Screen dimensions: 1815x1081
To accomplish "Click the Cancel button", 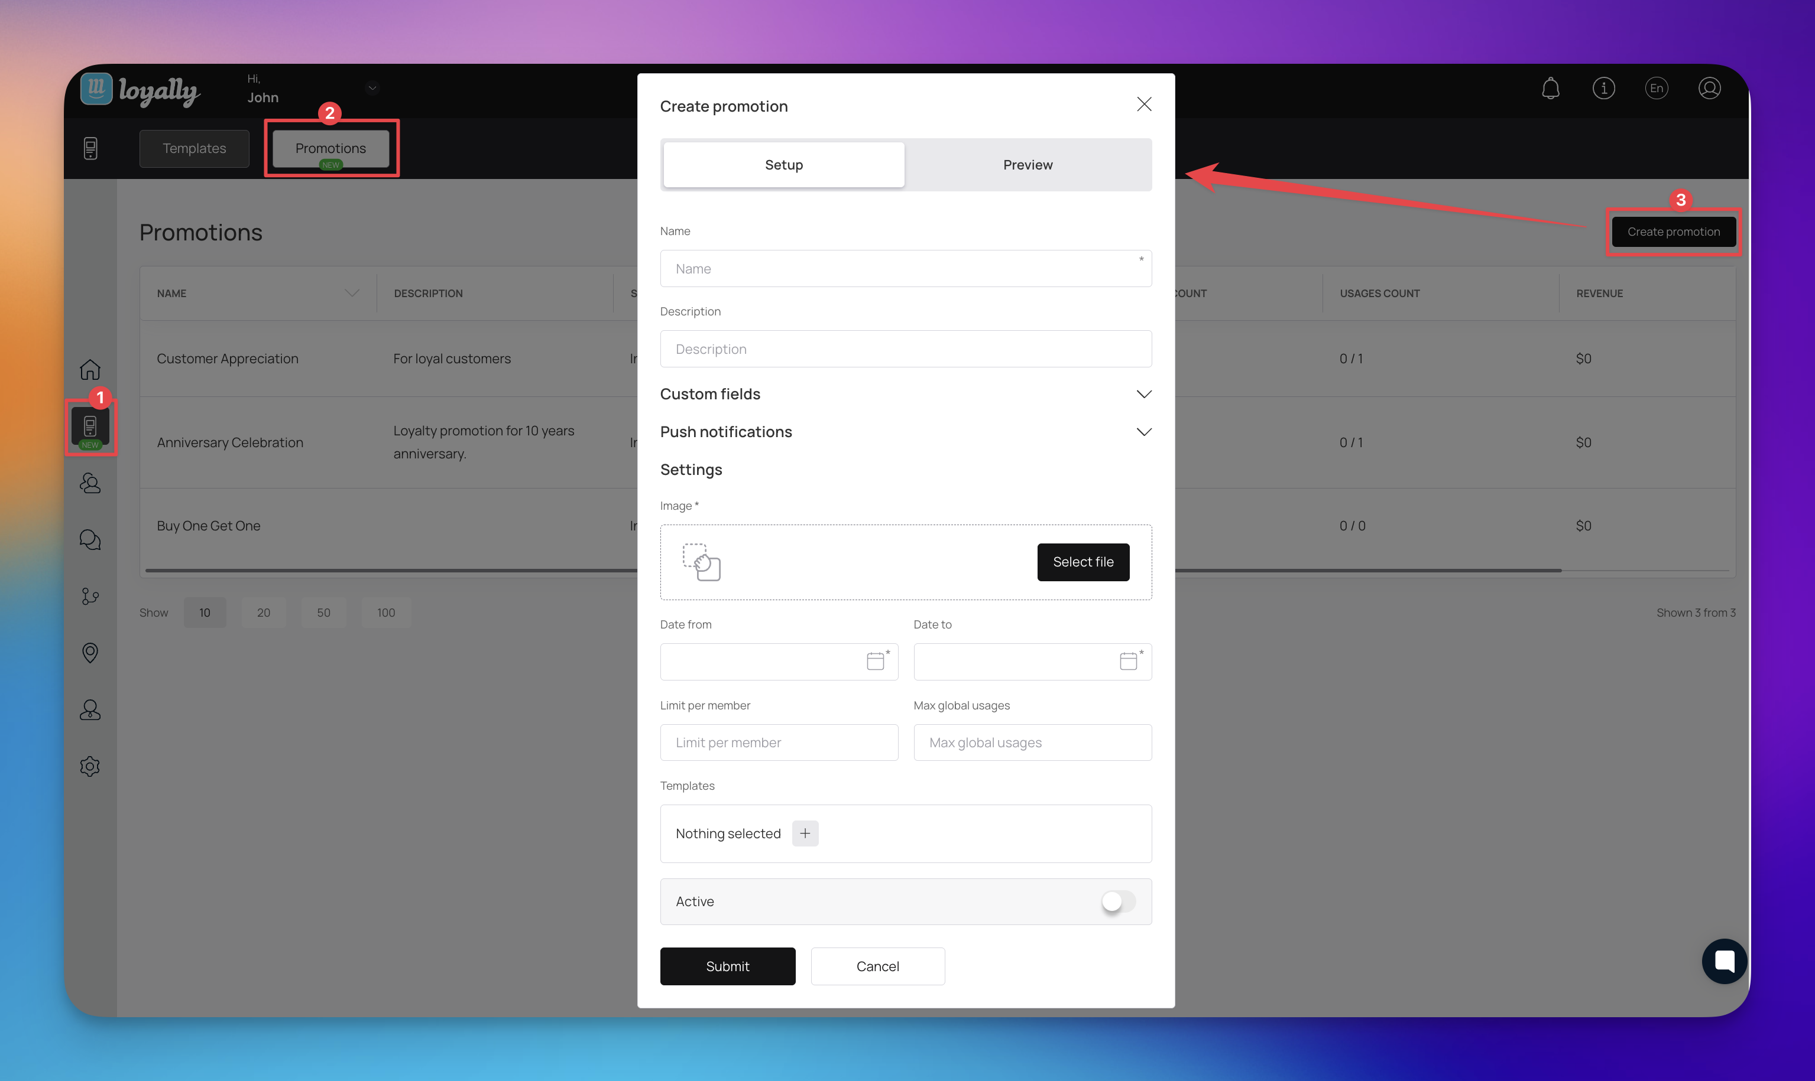I will pyautogui.click(x=877, y=966).
